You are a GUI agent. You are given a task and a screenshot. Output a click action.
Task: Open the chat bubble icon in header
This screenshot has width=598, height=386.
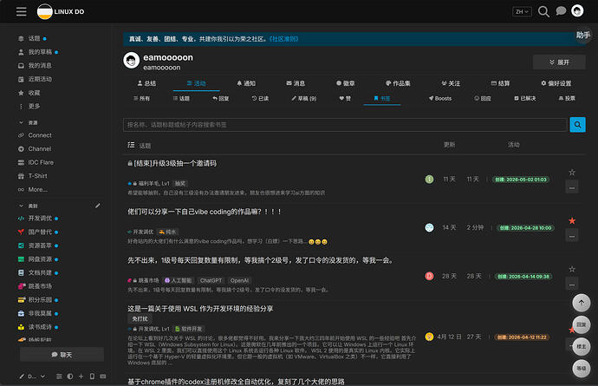pyautogui.click(x=561, y=11)
